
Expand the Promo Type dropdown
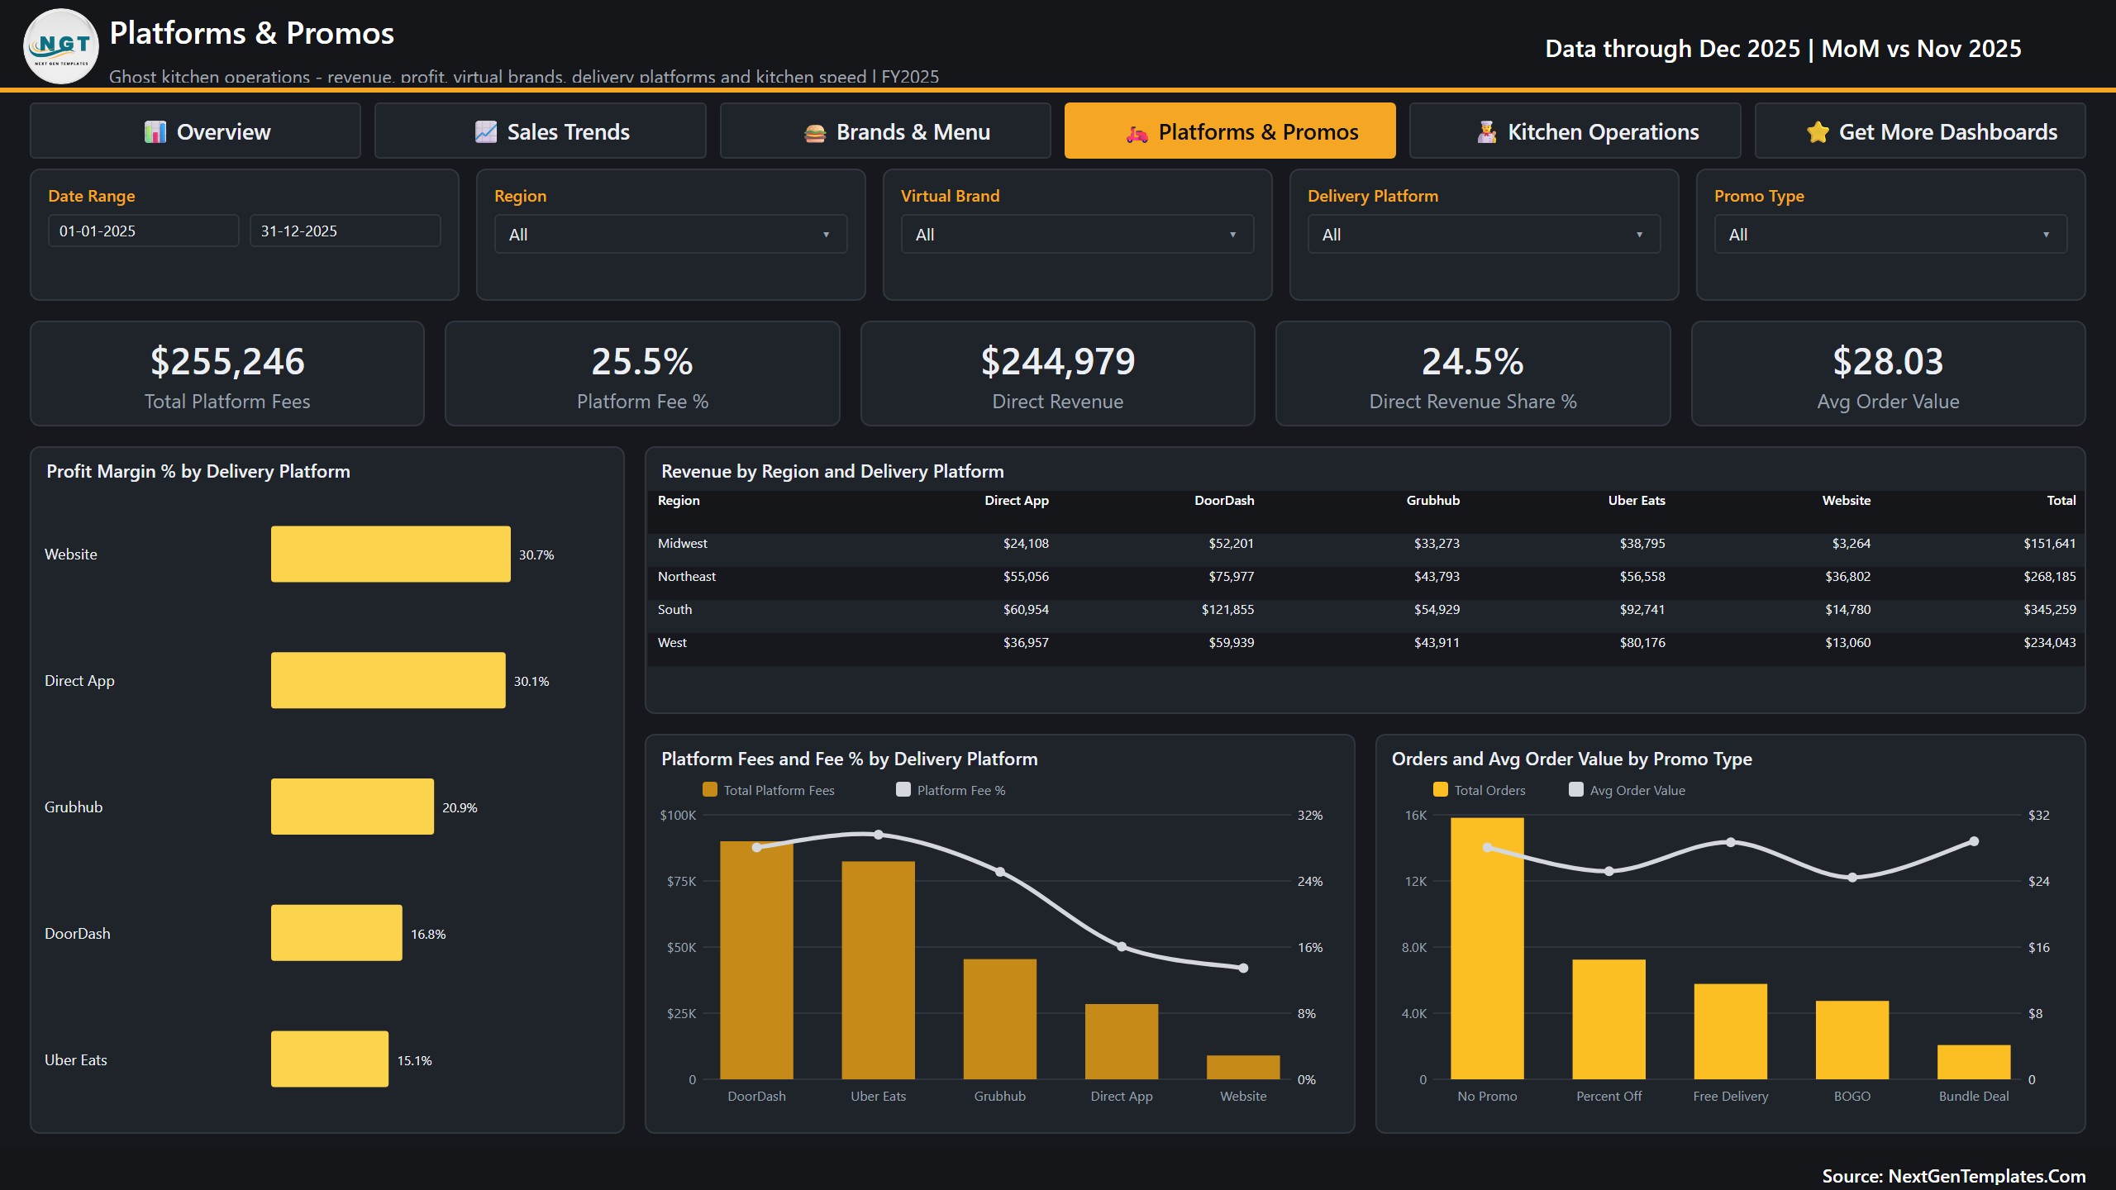point(1891,235)
